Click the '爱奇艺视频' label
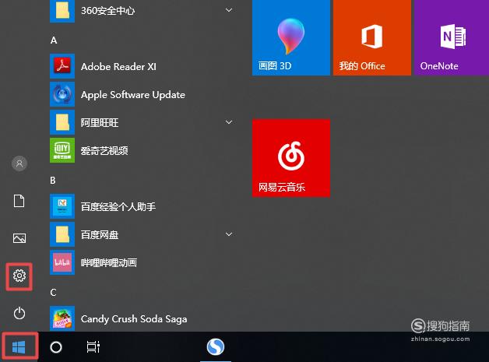Viewport: 489px width, 362px height. point(104,150)
